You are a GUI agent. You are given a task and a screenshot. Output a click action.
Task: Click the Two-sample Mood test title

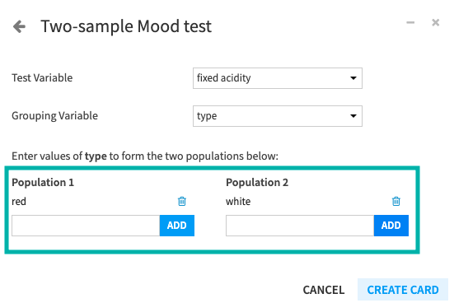click(x=126, y=26)
